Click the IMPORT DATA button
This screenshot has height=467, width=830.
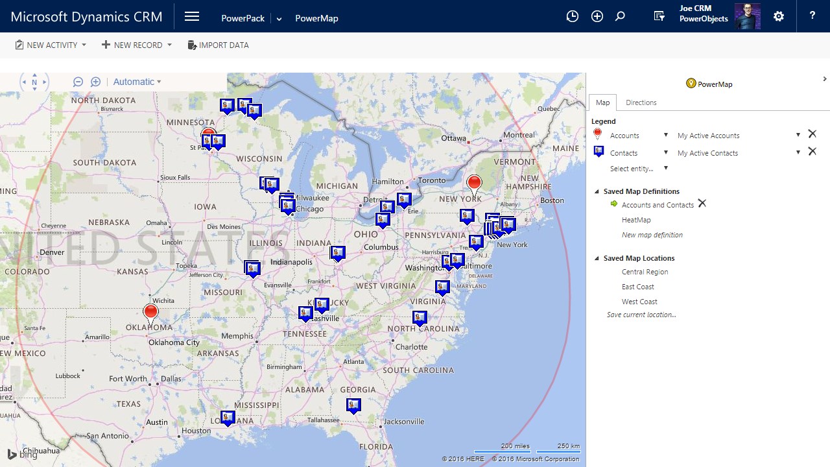point(218,45)
